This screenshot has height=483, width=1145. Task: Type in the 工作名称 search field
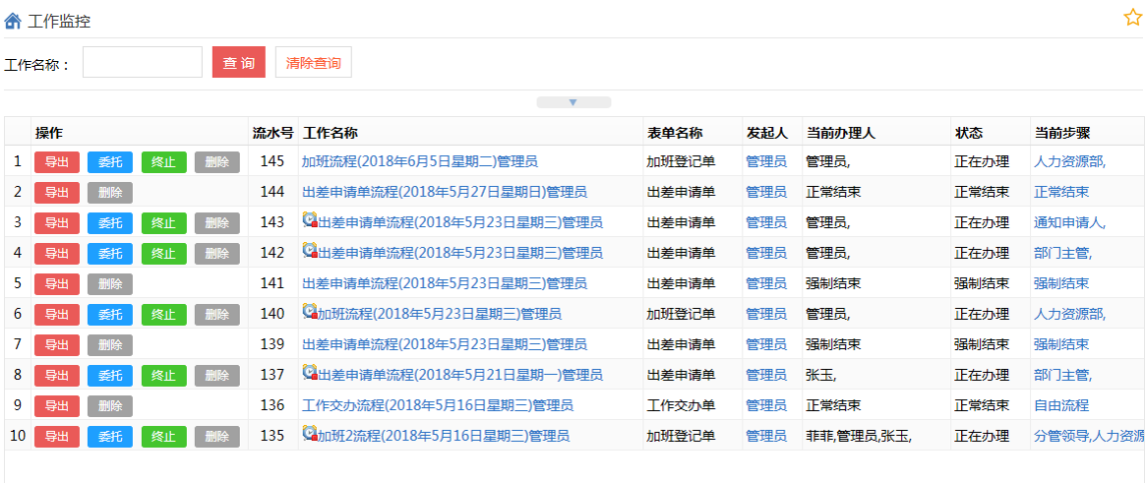(x=143, y=62)
